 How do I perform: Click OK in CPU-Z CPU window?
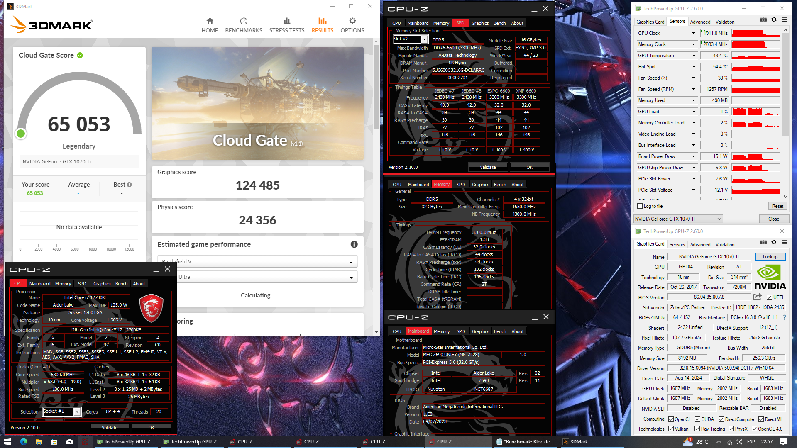click(151, 428)
